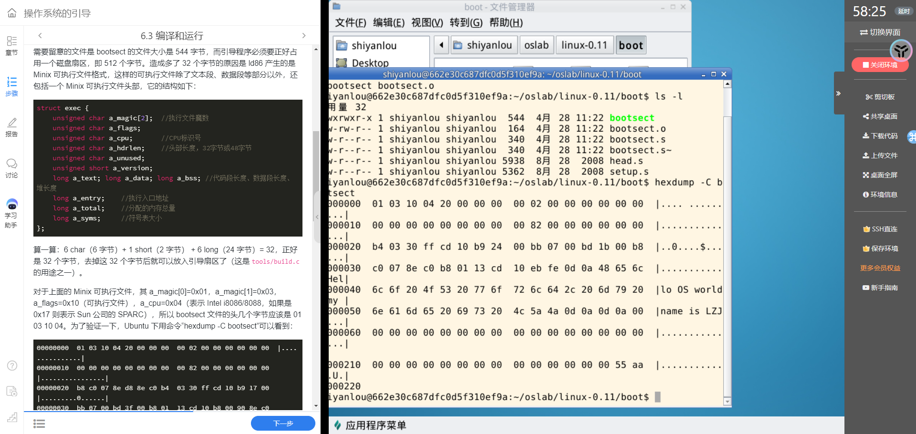916x434 pixels.
Task: Click the terminal's vertical scrollbar
Action: (727, 238)
